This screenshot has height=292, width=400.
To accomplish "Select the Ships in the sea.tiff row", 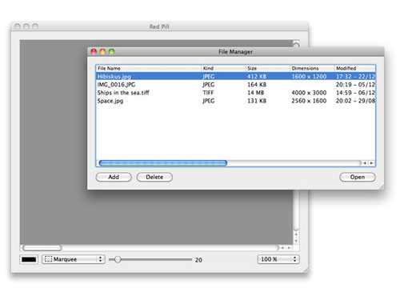I will pyautogui.click(x=236, y=93).
